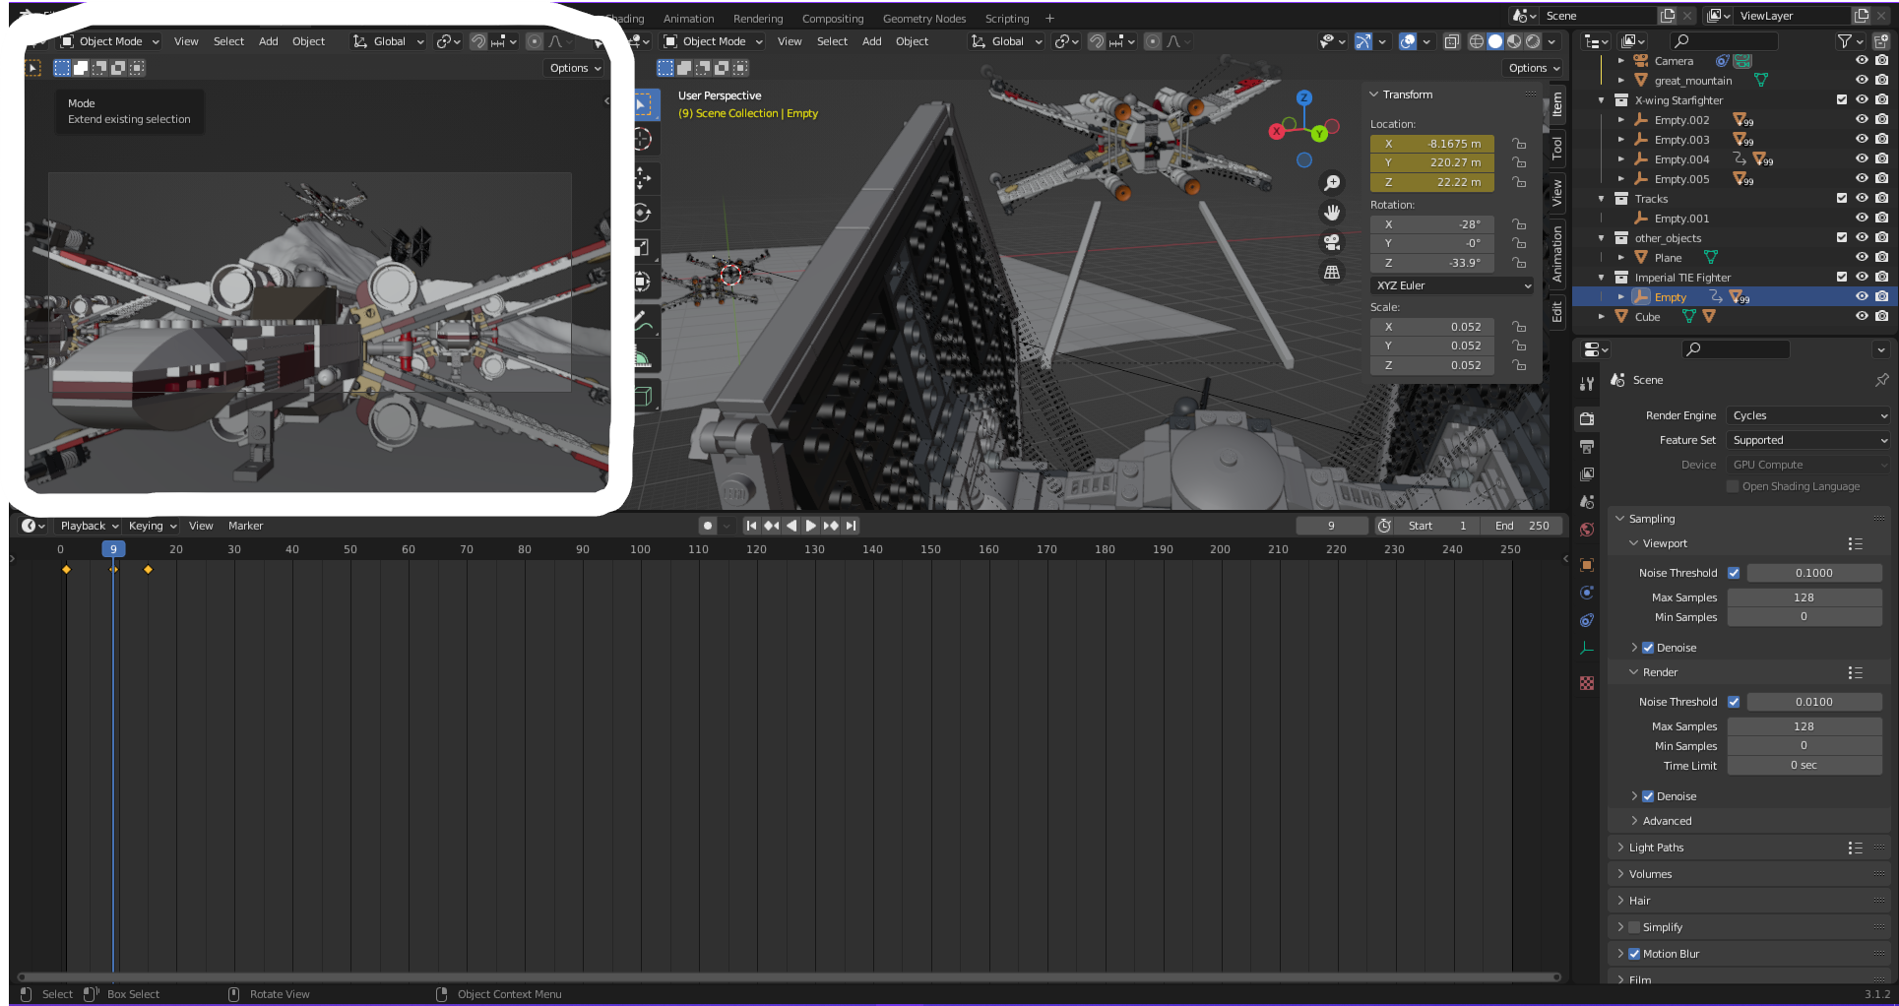Open the Feature Set Supported dropdown
This screenshot has height=1006, width=1899.
click(x=1808, y=440)
